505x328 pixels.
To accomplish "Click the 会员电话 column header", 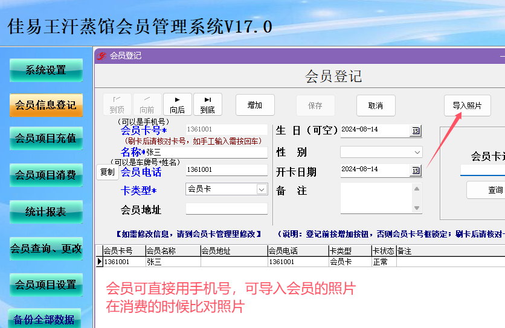I will 298,251.
